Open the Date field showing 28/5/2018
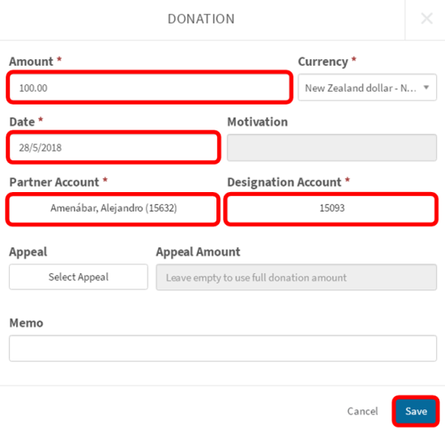The image size is (445, 432). [113, 148]
